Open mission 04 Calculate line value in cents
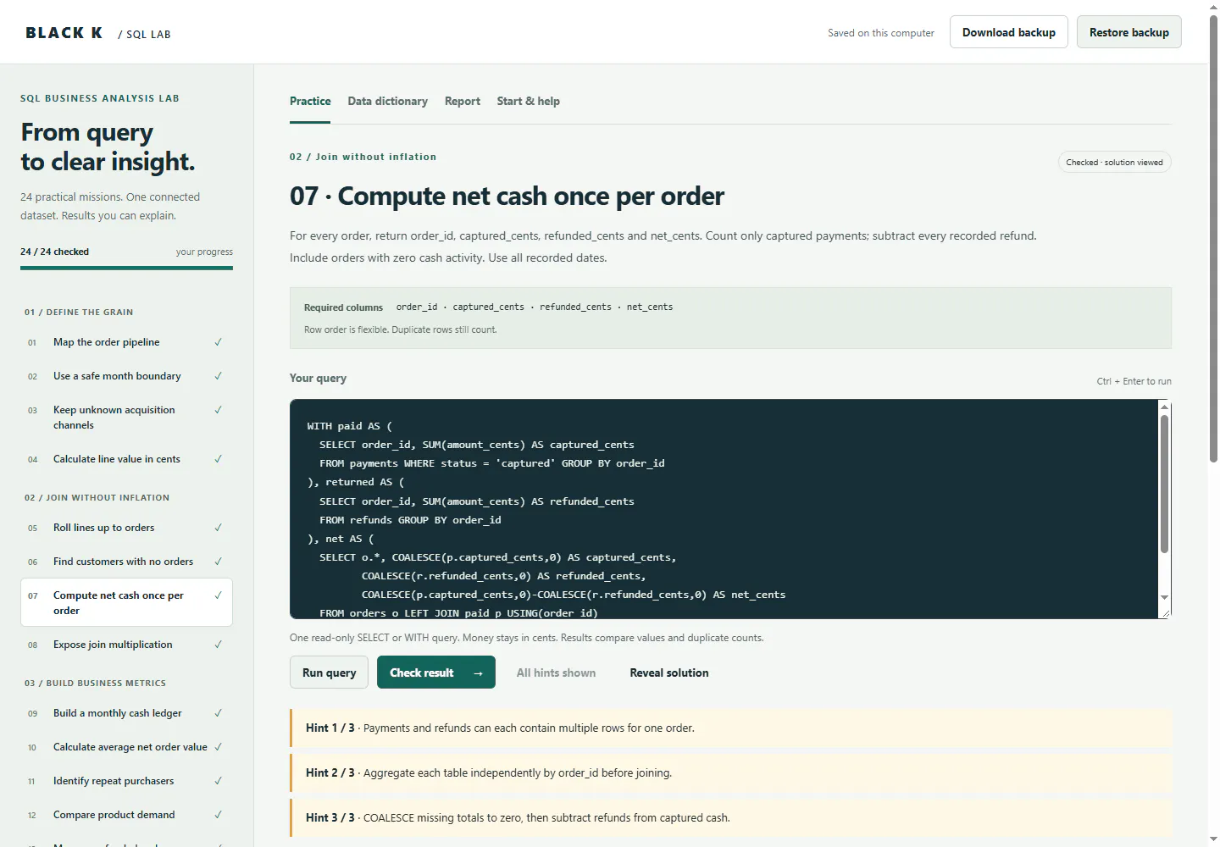Viewport: 1220px width, 847px height. (126, 459)
